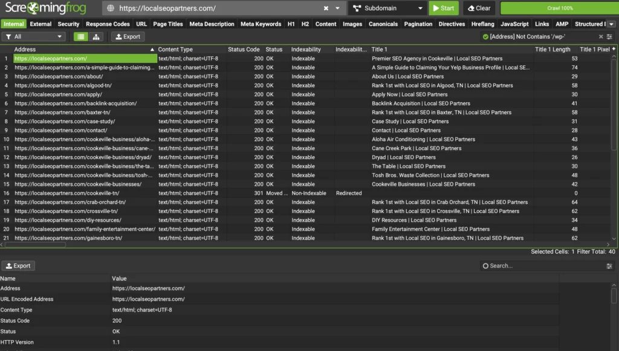Open the Security tab
This screenshot has width=619, height=351.
68,24
